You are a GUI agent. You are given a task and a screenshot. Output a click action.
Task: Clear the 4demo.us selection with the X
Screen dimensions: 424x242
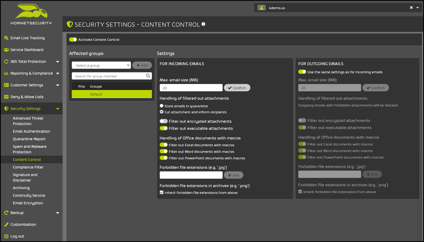click(x=411, y=8)
